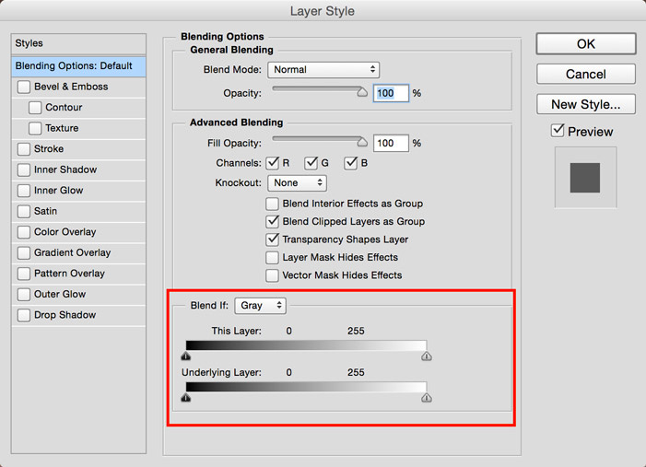Open the Bevel & Emboss settings label

point(71,87)
